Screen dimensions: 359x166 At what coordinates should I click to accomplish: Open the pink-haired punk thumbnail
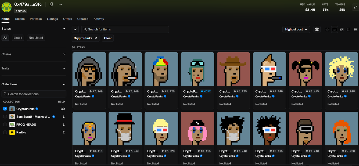coord(197,129)
